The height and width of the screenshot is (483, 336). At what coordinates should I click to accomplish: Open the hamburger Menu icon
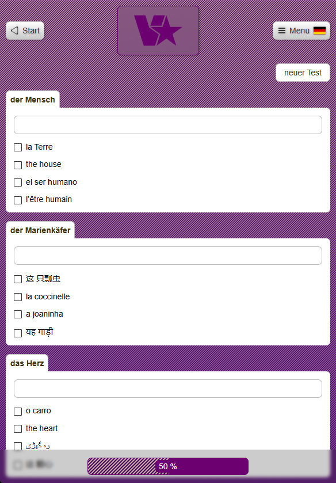pyautogui.click(x=283, y=31)
